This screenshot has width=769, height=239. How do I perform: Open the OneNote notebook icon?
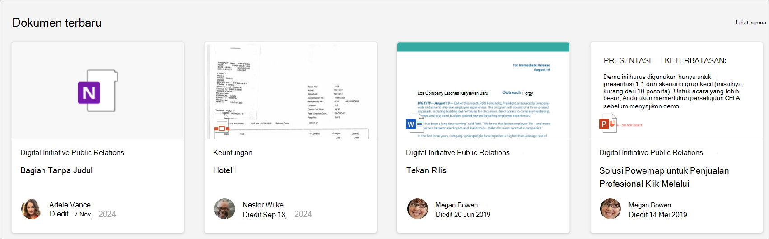(x=98, y=91)
